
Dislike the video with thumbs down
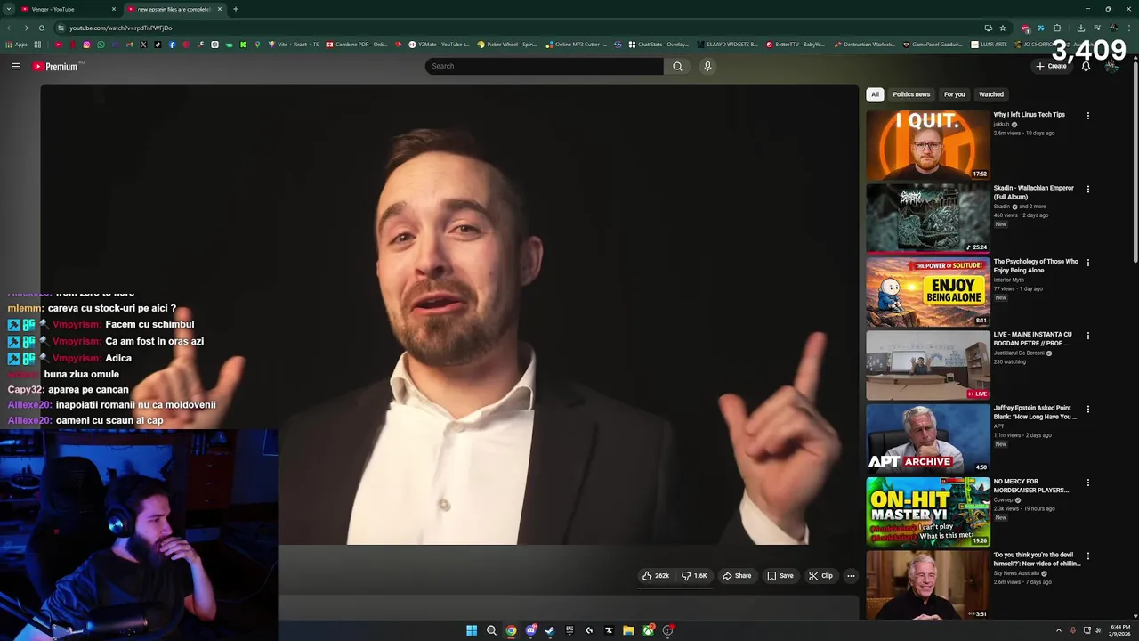[694, 576]
